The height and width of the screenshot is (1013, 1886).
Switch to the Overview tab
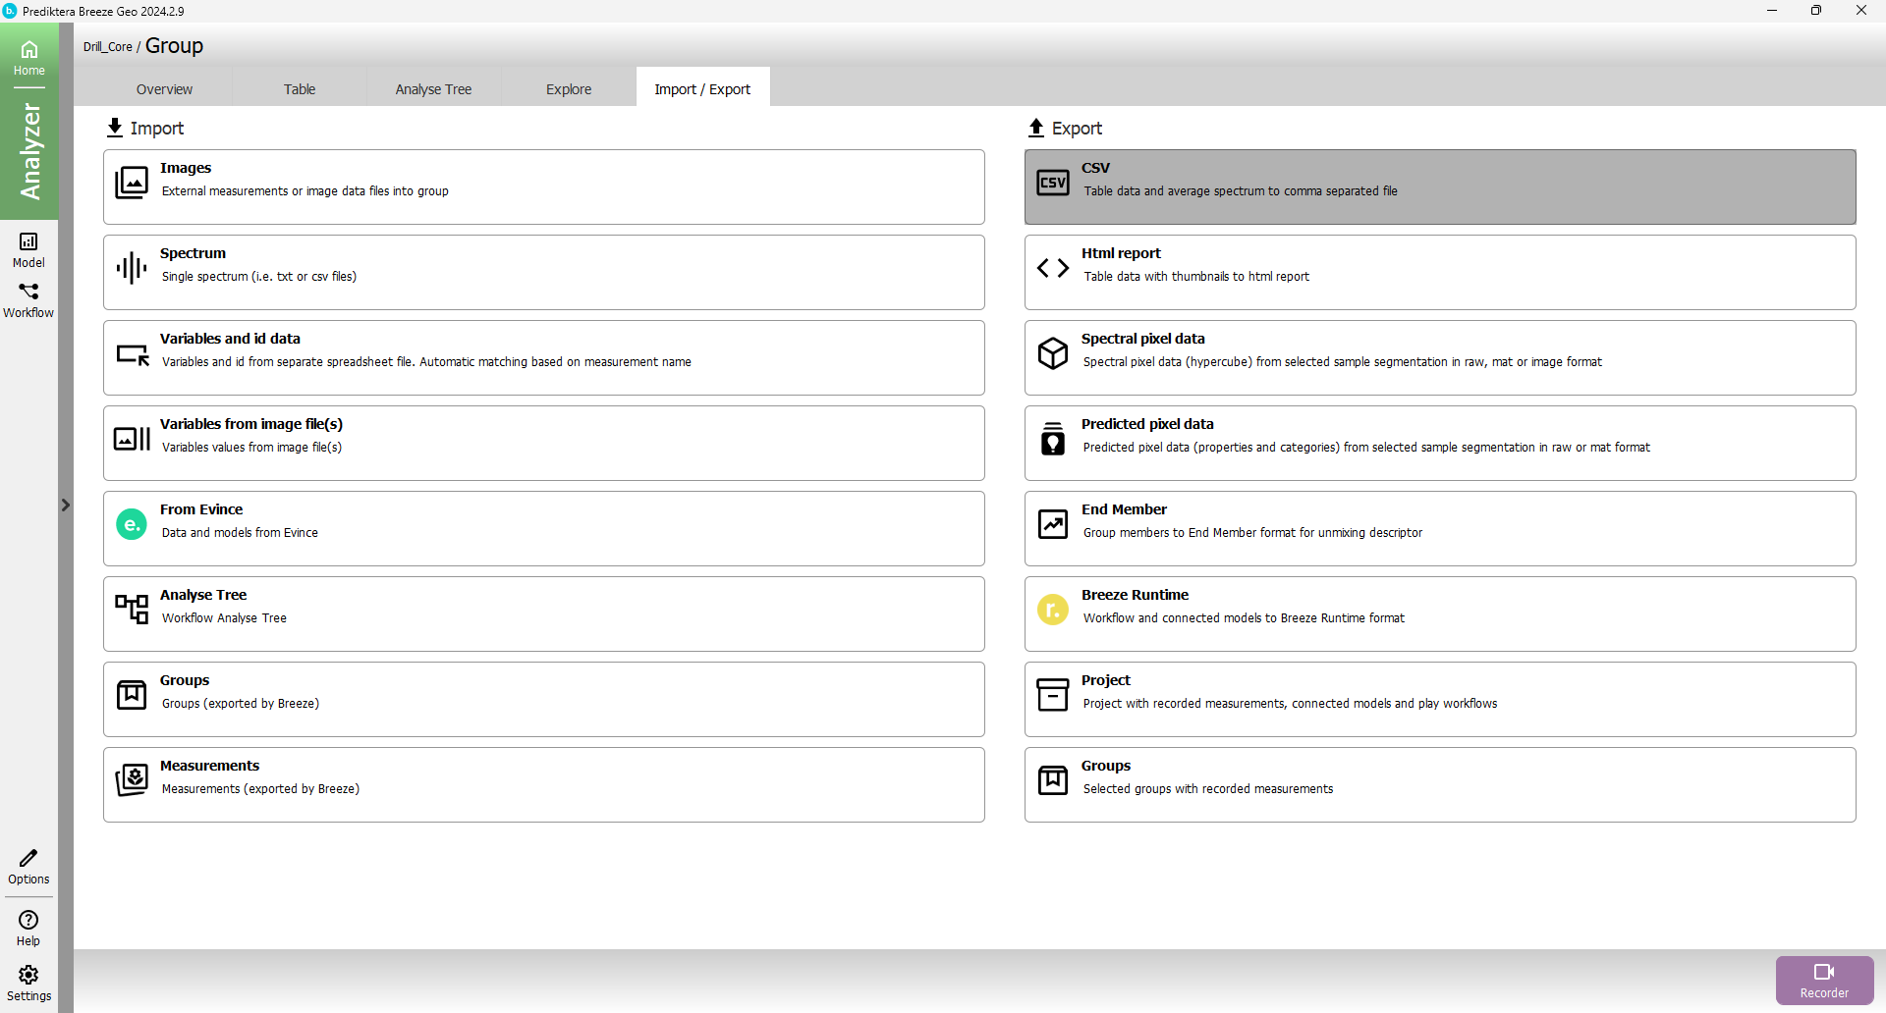(x=164, y=89)
